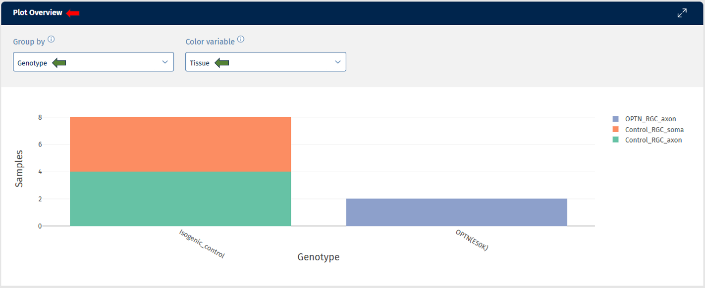Click the orange Control_RGC_soma legend swatch
Screen dimensions: 705x288
coord(616,129)
